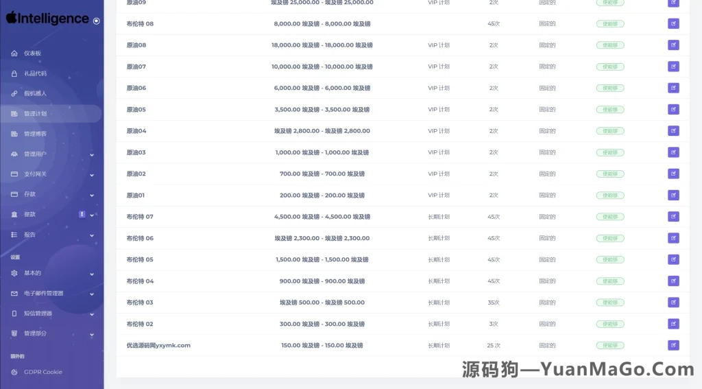
Task: Click the enabled status badge in 原油07 row
Action: [610, 67]
